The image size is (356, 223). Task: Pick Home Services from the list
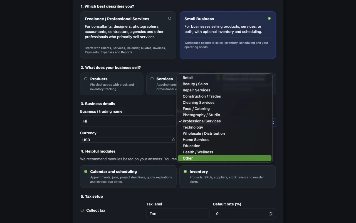(224, 140)
